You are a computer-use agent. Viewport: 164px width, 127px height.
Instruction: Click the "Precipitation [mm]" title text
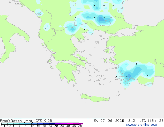tap(17, 121)
